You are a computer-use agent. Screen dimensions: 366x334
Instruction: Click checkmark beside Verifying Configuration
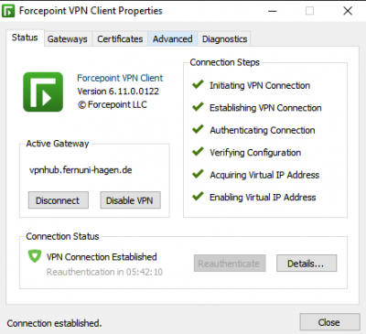tap(198, 151)
